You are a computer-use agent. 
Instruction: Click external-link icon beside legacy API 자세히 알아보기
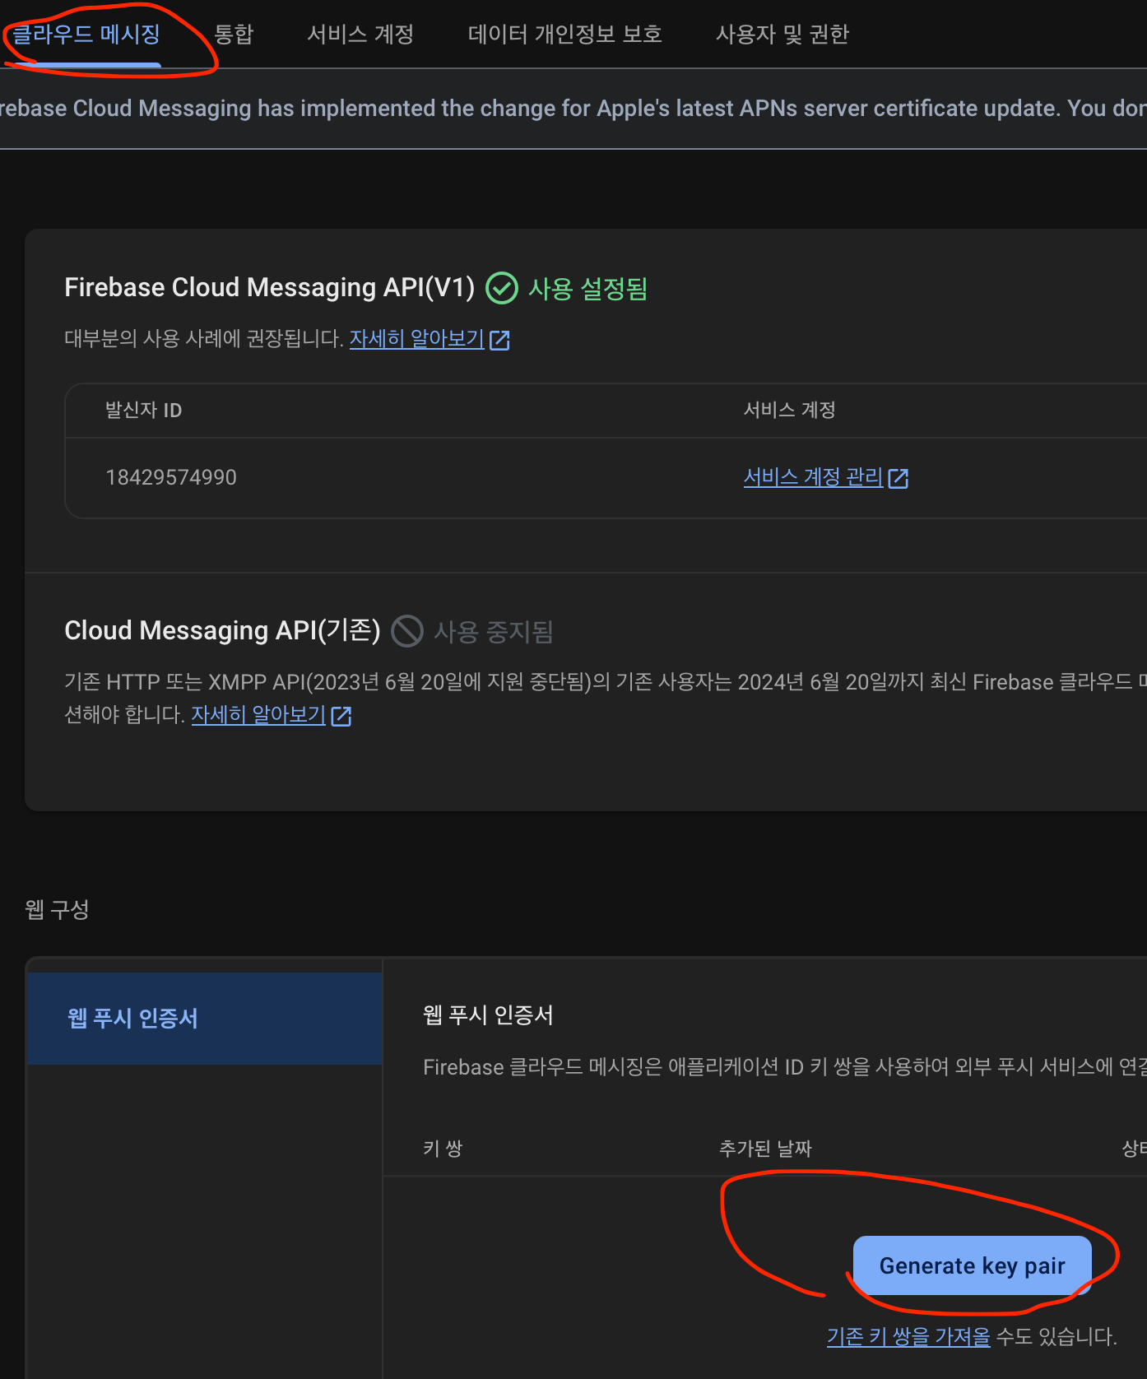click(341, 716)
